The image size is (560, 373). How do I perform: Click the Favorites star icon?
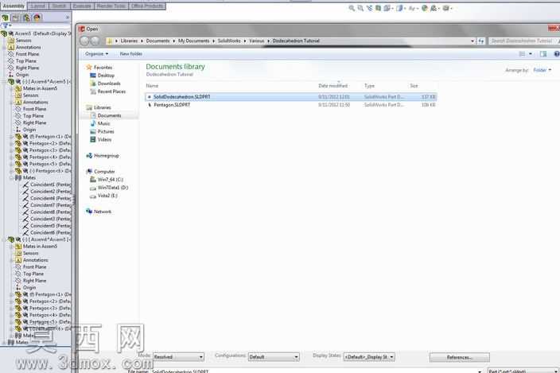89,67
